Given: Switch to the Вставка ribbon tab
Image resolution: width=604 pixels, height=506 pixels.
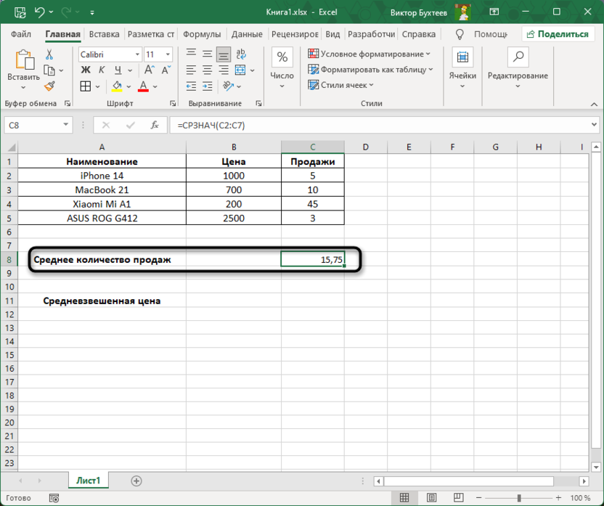Looking at the screenshot, I should coord(105,34).
